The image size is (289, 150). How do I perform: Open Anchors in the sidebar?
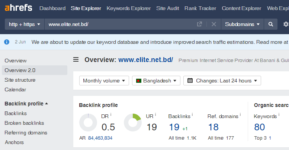tap(14, 142)
